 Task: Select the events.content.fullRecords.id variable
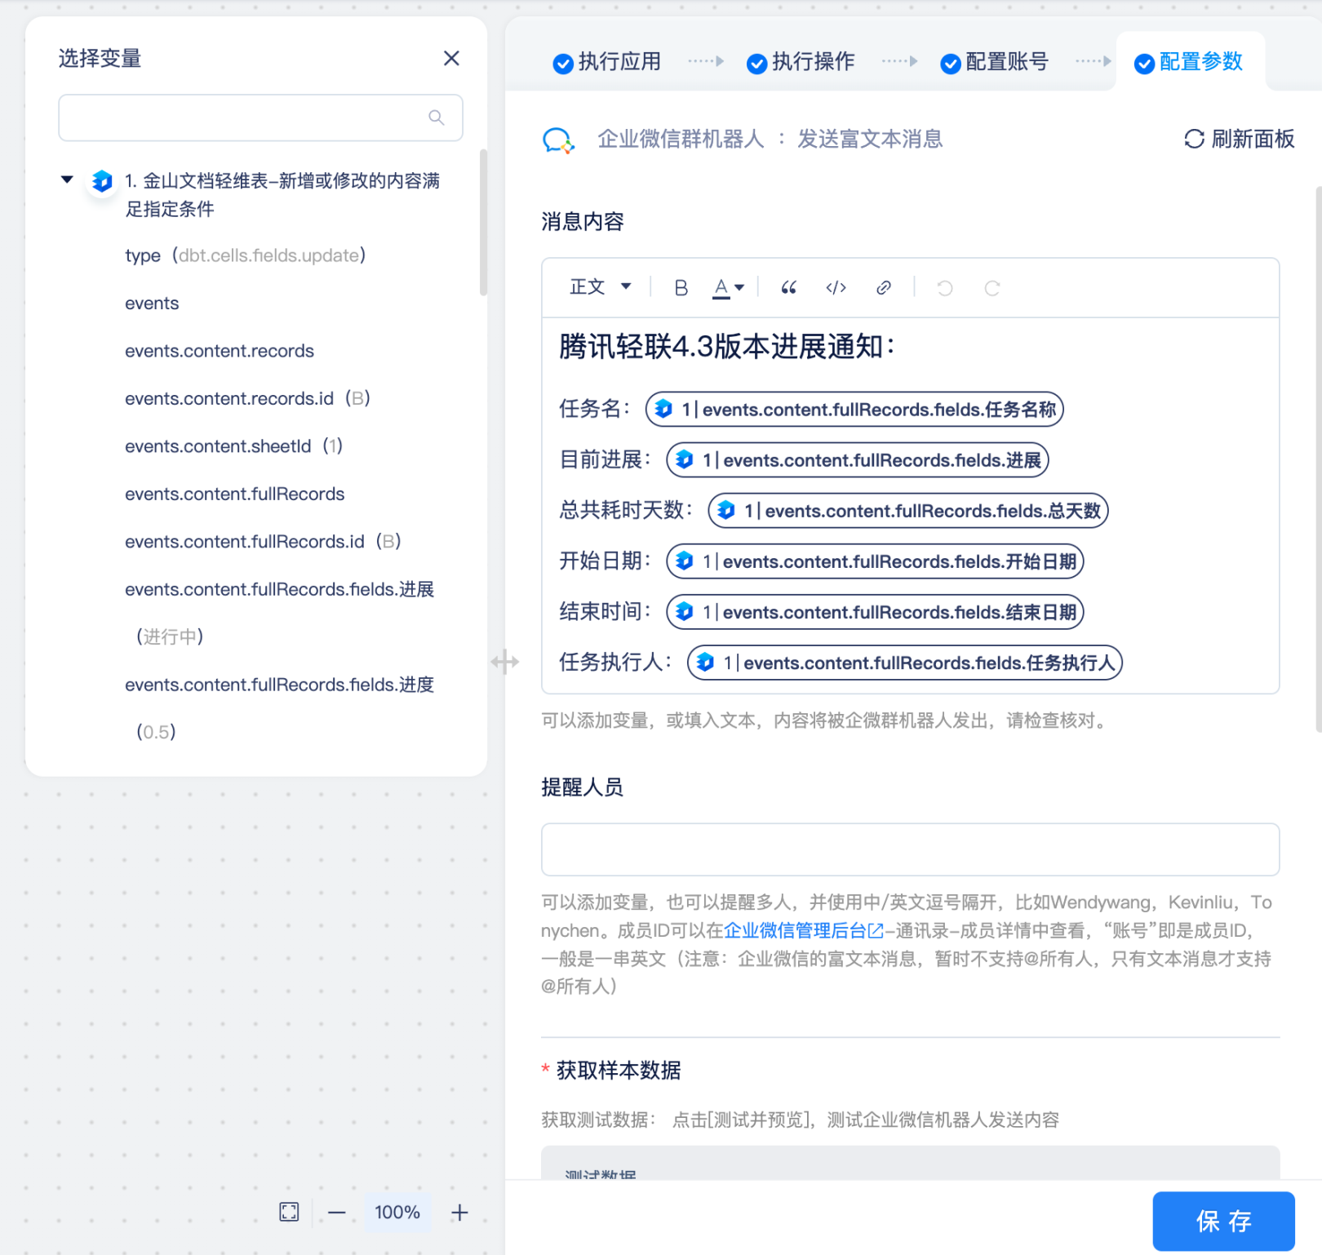pos(263,541)
